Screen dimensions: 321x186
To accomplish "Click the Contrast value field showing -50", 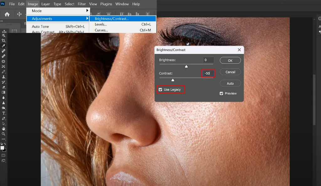I will [208, 73].
